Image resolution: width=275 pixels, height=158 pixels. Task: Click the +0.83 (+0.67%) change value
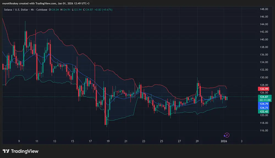[x=103, y=10]
